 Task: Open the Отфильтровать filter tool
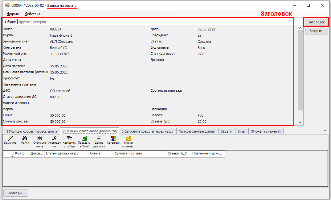pos(39,139)
